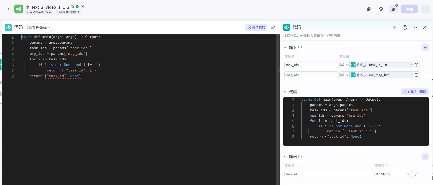
Task: Click IDE line 3 assigning task_ids
Action: (61, 48)
